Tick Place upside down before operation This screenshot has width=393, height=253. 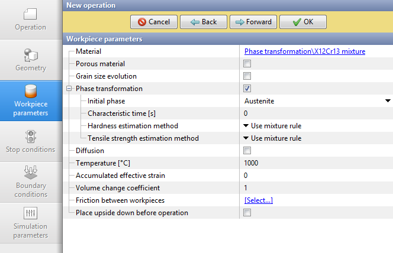tap(247, 213)
